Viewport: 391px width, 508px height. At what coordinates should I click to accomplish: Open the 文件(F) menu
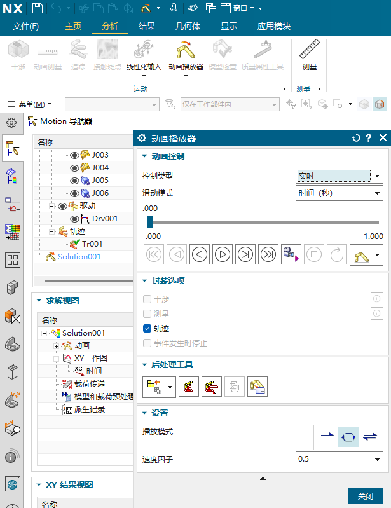(25, 26)
